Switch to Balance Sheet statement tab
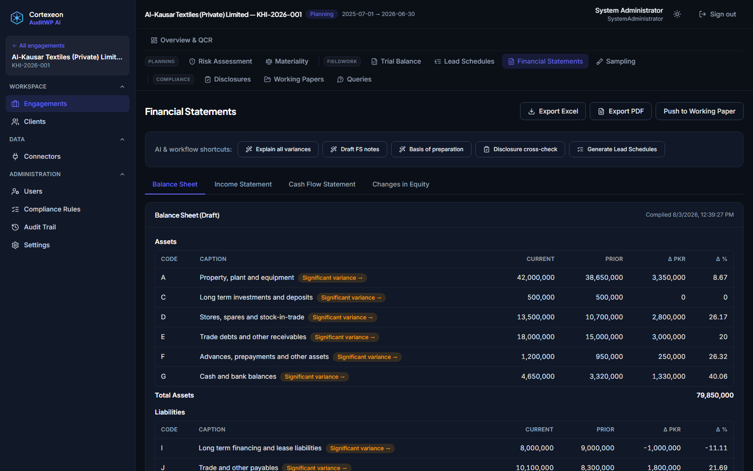Screen dimensions: 753x471 (x=175, y=184)
